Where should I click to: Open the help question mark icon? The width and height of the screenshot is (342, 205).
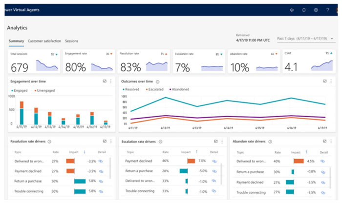click(328, 10)
